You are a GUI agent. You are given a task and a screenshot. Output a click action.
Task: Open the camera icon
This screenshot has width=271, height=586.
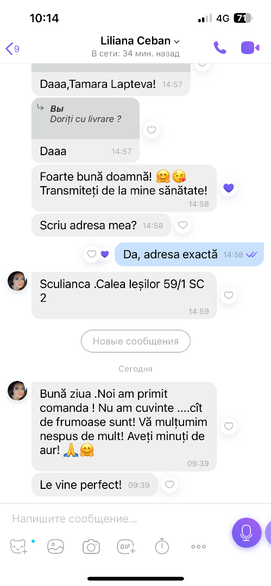tap(91, 546)
